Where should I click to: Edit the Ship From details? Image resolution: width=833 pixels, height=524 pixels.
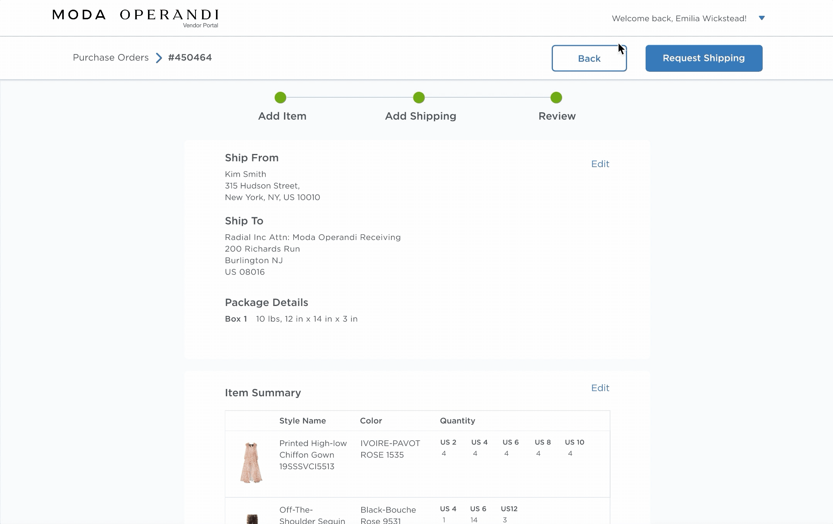(x=600, y=164)
